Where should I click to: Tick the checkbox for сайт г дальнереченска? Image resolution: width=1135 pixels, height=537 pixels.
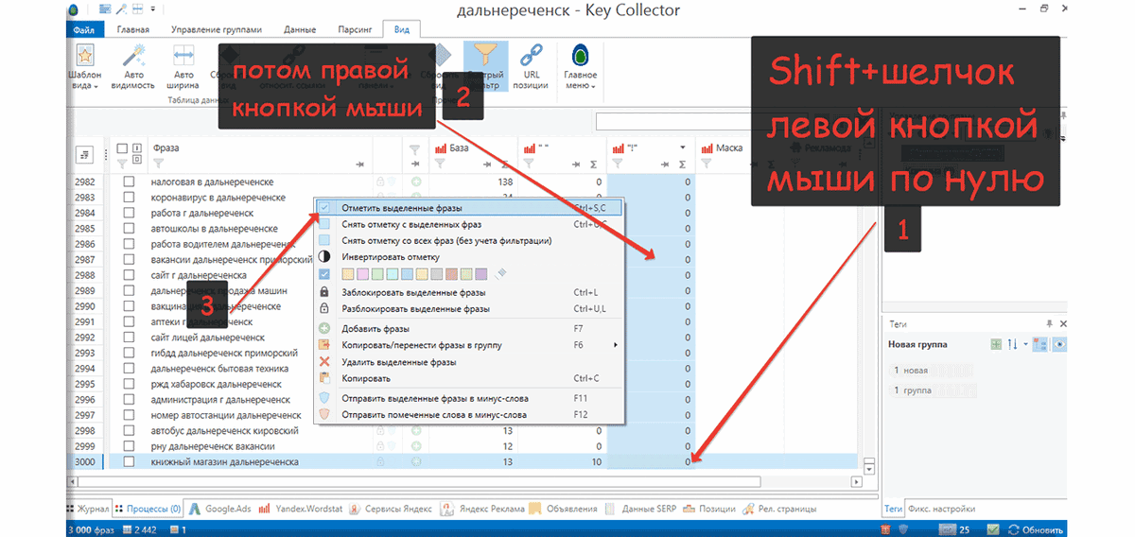(130, 275)
